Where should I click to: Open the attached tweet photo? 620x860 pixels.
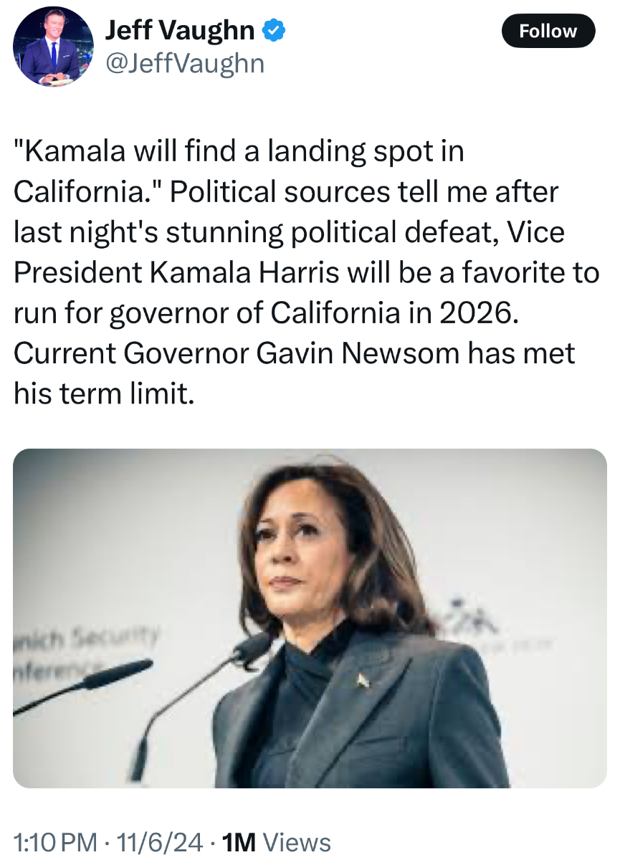click(x=310, y=618)
